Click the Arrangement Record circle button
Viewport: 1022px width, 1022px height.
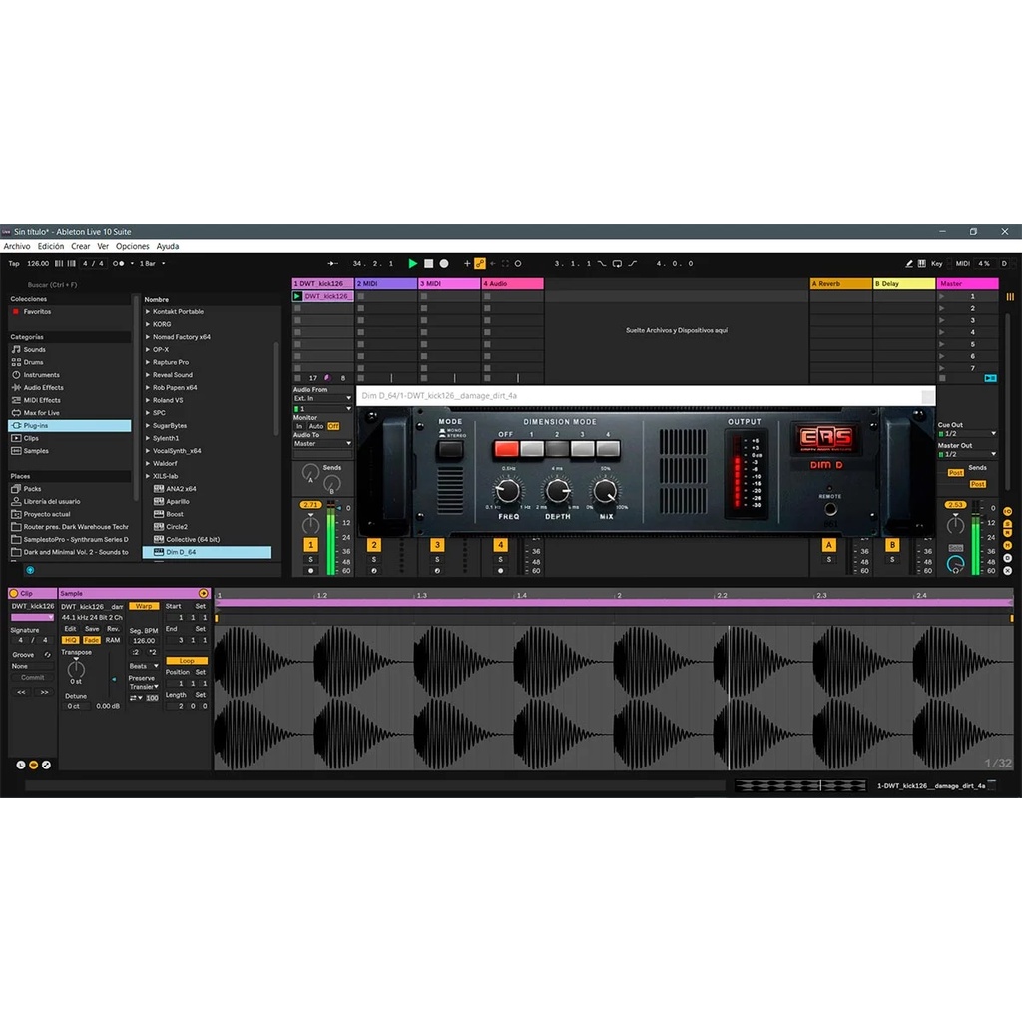(x=444, y=263)
